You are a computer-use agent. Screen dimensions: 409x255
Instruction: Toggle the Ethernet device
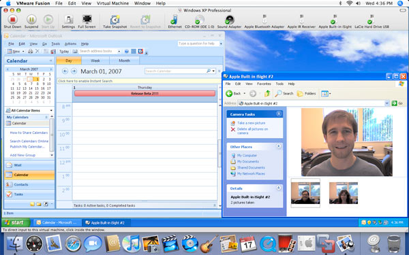(x=175, y=22)
